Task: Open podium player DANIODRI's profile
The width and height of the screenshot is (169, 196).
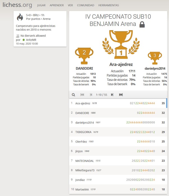Action: coord(84,68)
